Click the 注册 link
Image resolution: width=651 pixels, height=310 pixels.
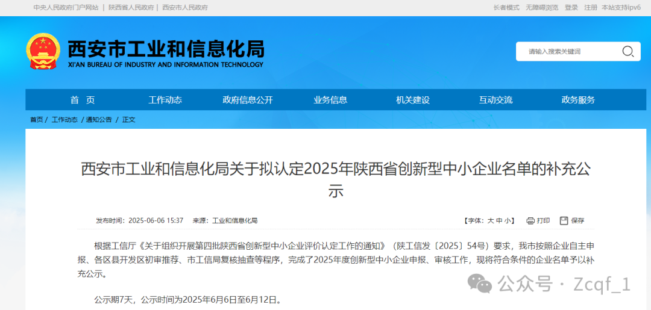(x=590, y=7)
